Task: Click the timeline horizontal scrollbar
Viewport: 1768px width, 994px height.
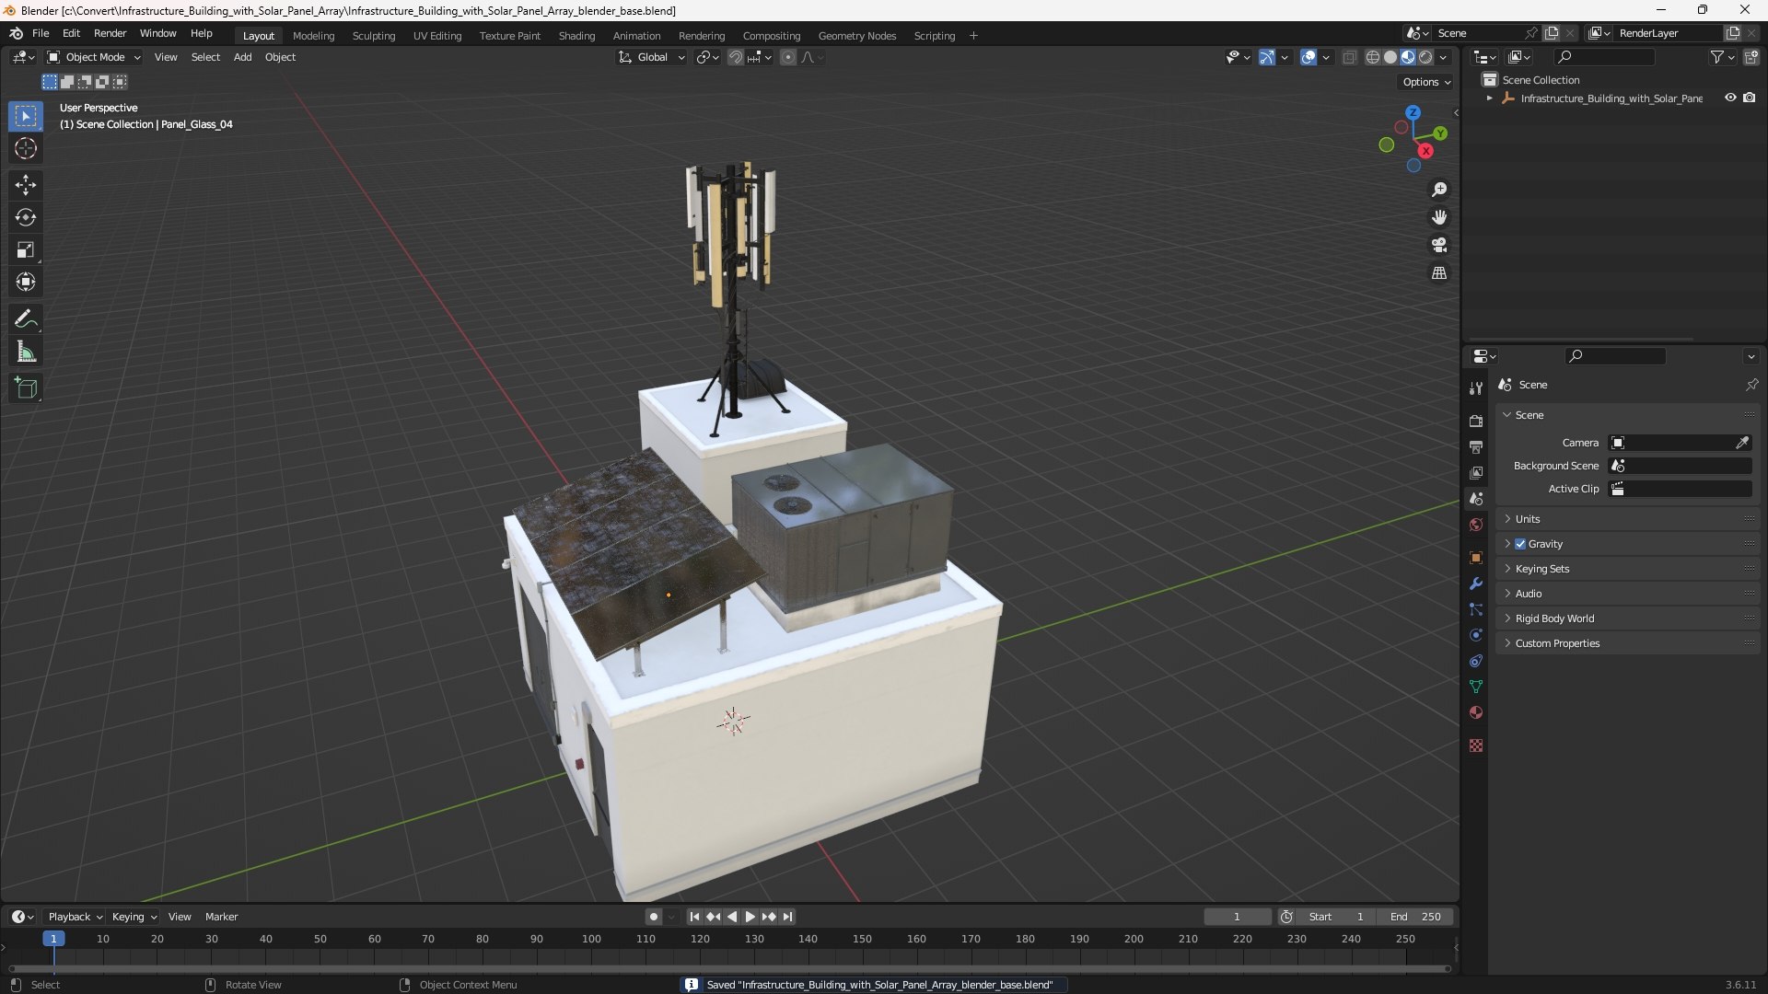Action: [x=729, y=968]
